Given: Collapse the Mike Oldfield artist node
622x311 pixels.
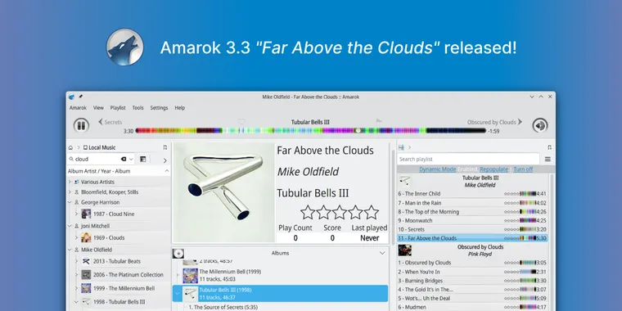Looking at the screenshot, I should [70, 250].
